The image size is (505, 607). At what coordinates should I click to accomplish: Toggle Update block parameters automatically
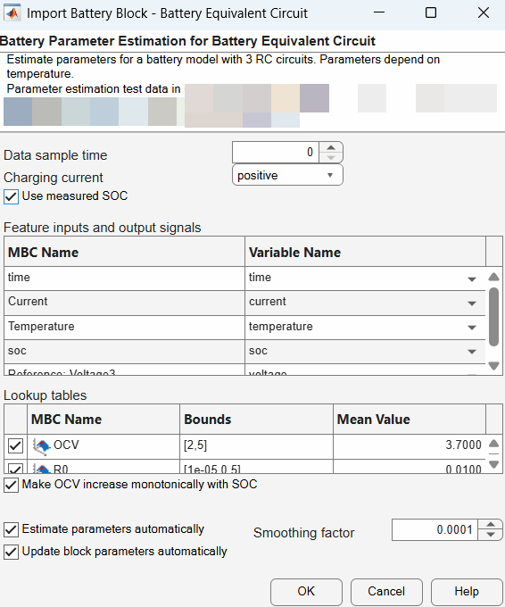pos(11,552)
